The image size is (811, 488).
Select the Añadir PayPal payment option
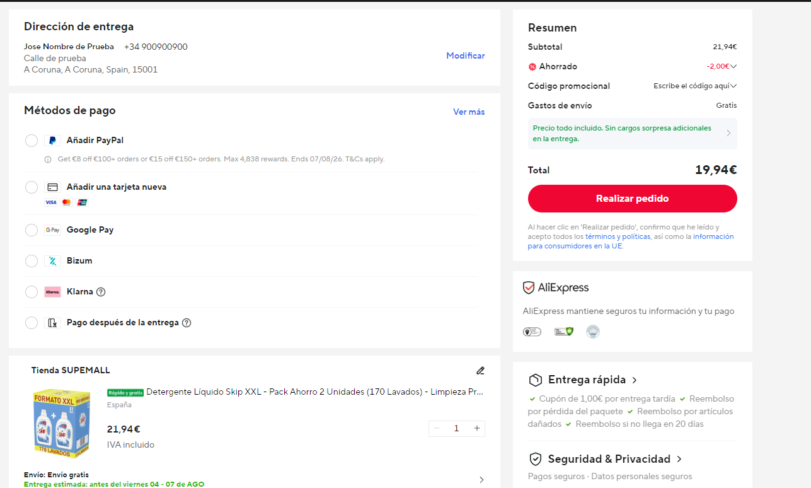click(32, 141)
